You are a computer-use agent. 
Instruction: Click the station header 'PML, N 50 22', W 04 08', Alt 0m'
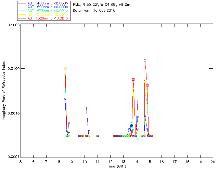(x=102, y=4)
